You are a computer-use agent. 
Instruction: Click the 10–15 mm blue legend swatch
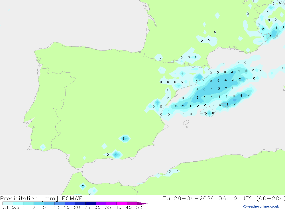[x=60, y=203]
